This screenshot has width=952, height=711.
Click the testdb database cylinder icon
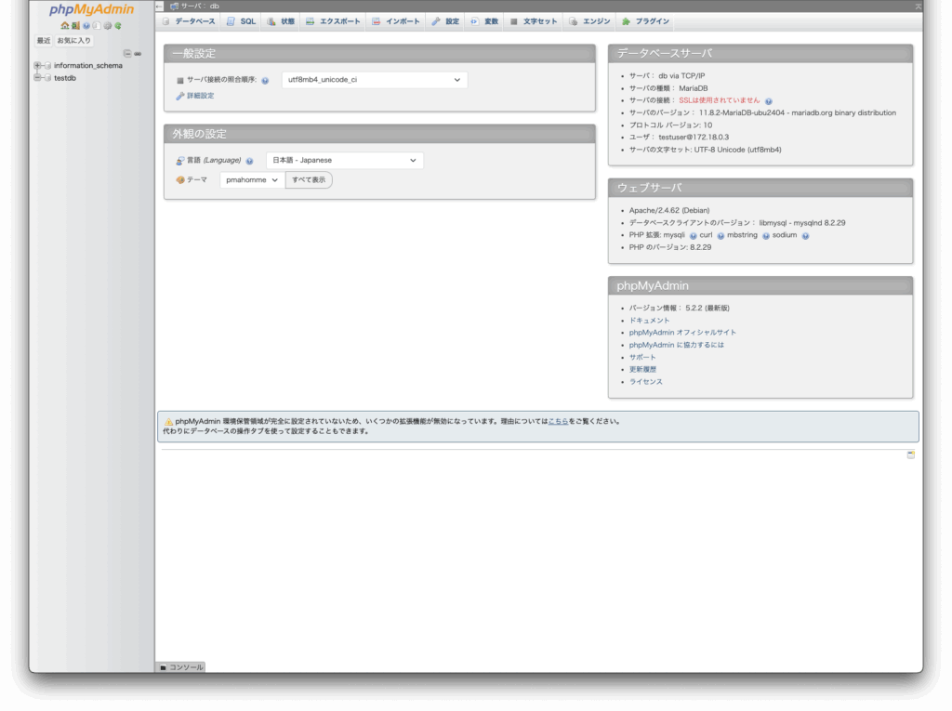pyautogui.click(x=48, y=78)
